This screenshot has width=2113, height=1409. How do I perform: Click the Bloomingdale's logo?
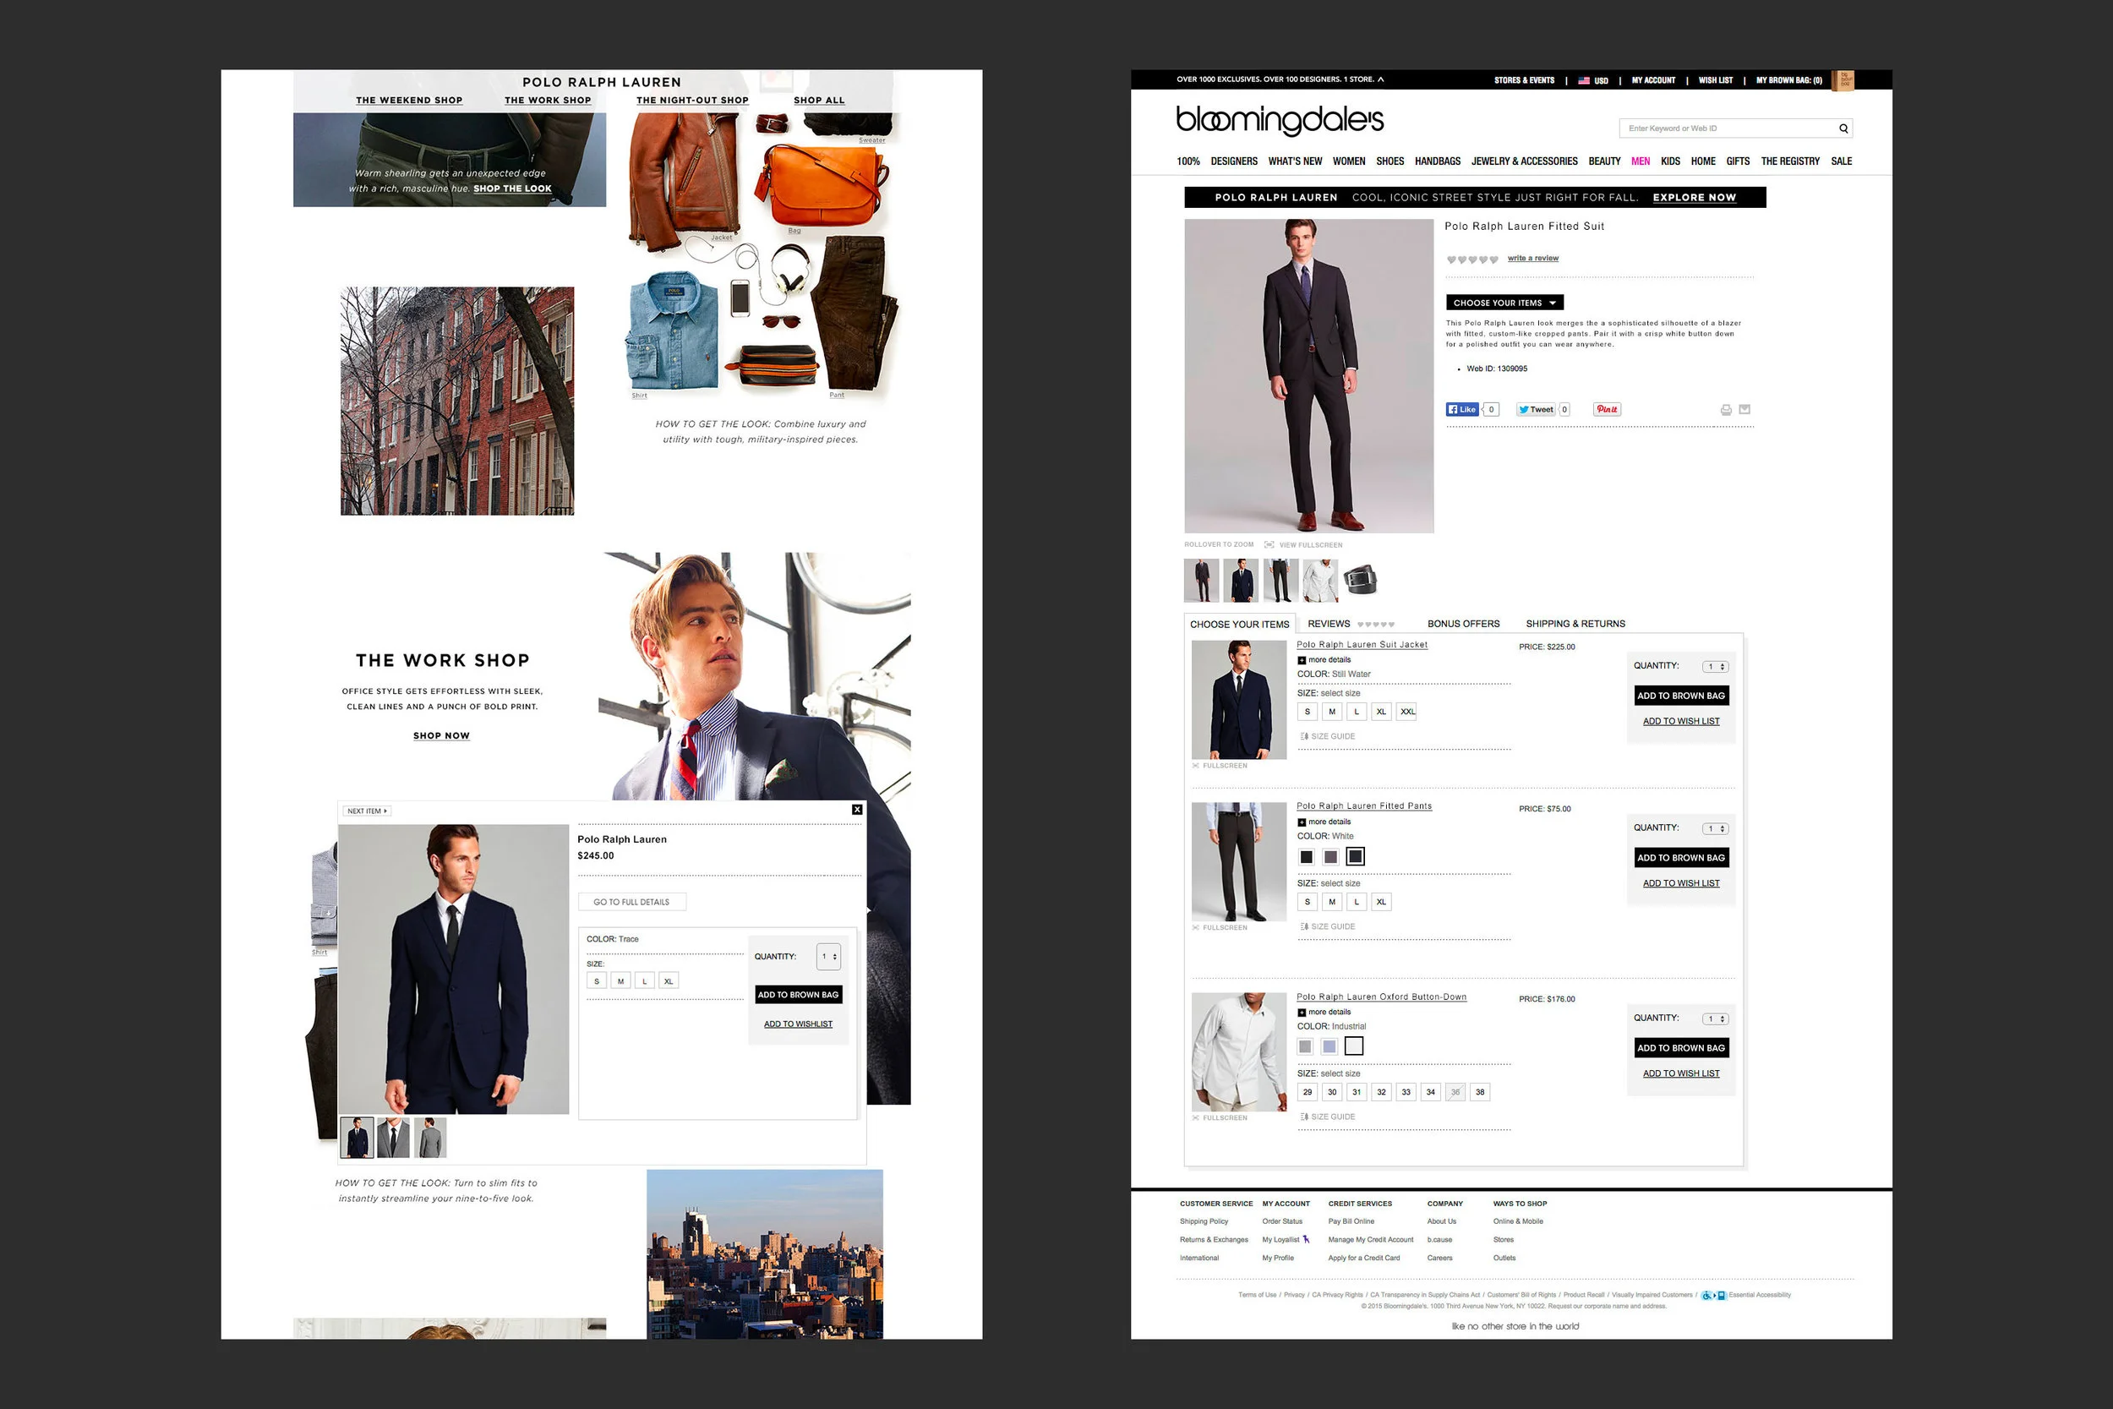pyautogui.click(x=1280, y=120)
